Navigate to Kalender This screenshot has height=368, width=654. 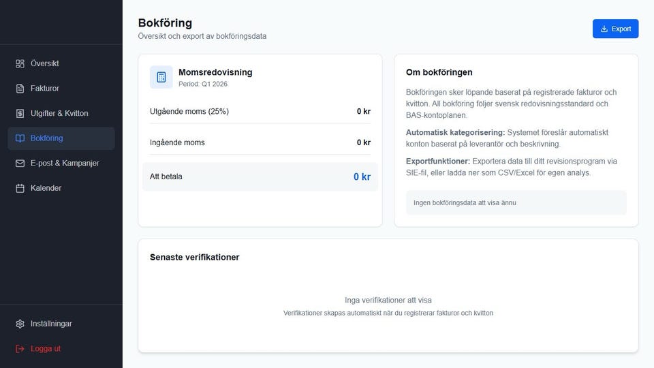click(x=46, y=188)
